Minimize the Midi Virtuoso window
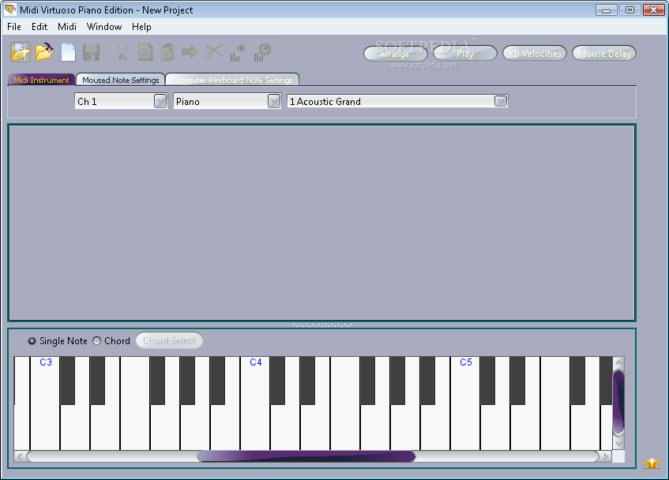This screenshot has height=480, width=669. 607,9
